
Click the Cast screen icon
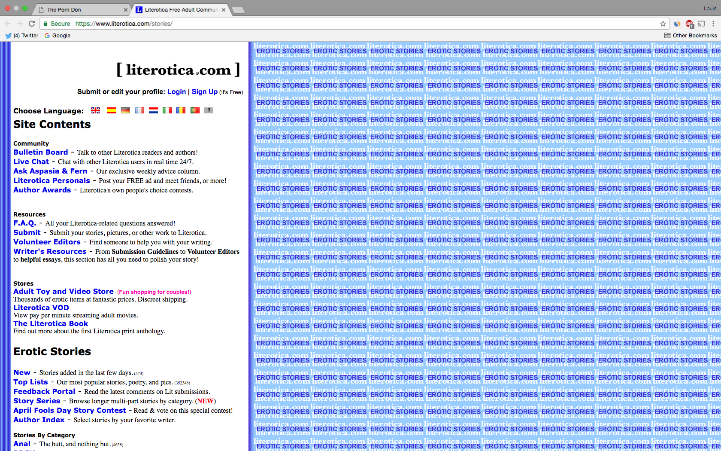tap(701, 24)
